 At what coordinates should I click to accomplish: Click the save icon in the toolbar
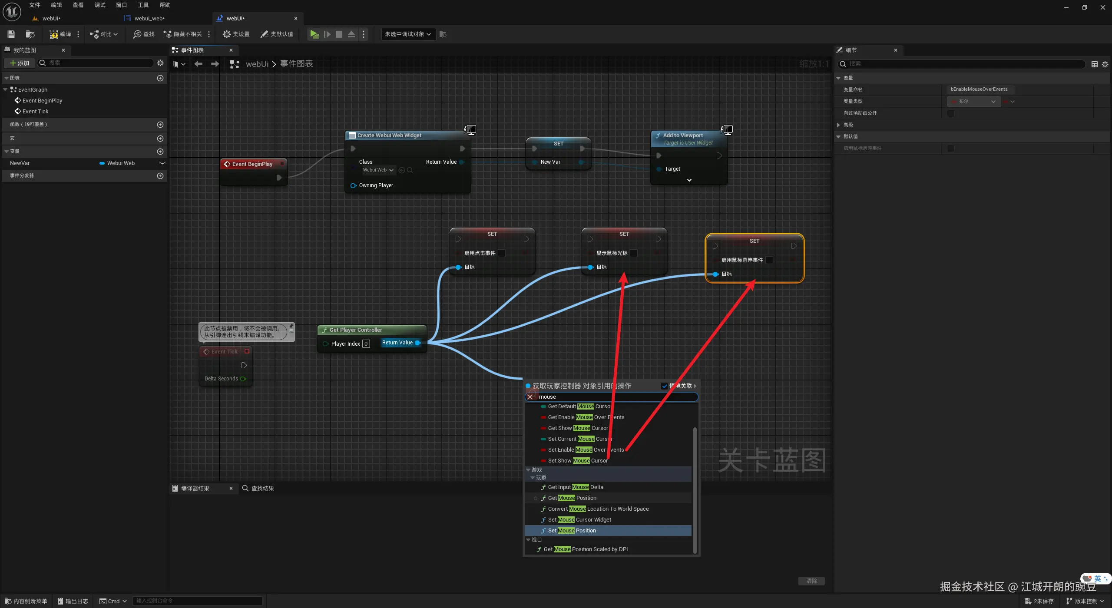(11, 34)
